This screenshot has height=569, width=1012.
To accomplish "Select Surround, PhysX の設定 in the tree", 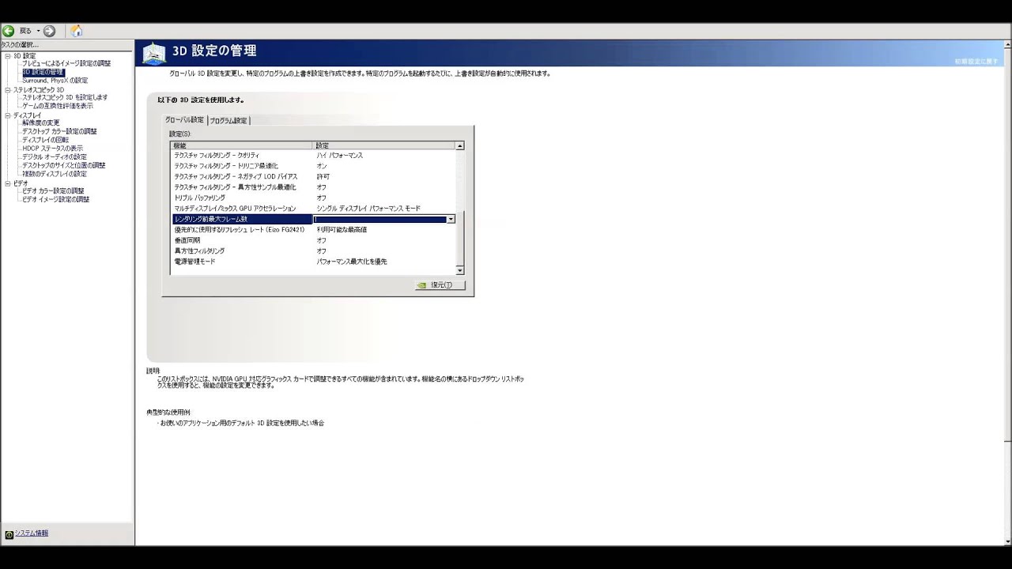I will coord(55,81).
